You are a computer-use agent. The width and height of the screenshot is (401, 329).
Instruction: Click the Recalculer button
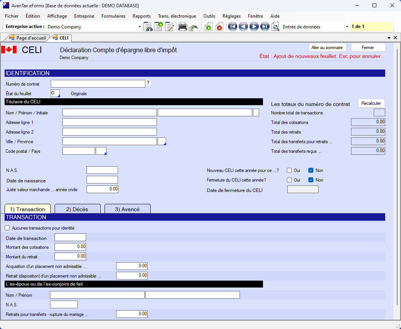click(371, 103)
